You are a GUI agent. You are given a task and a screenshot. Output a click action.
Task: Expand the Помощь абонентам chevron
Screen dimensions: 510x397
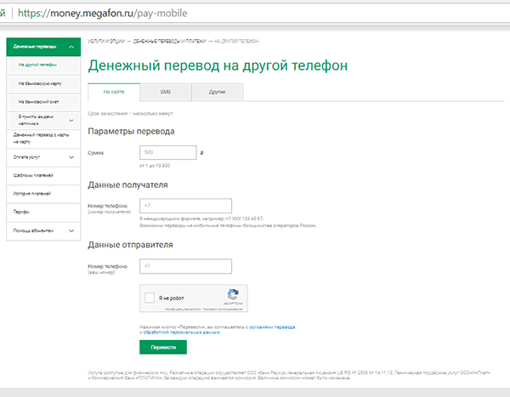coord(71,230)
